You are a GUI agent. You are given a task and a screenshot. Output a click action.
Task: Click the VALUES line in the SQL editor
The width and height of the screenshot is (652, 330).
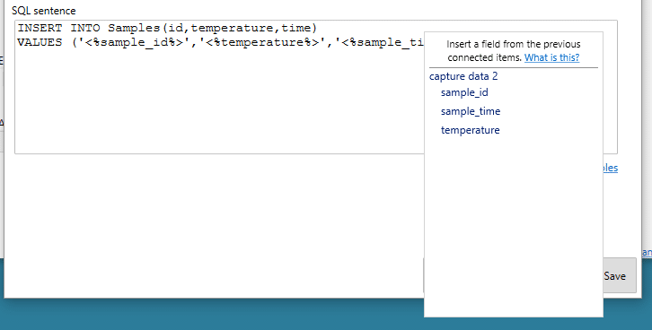point(220,42)
